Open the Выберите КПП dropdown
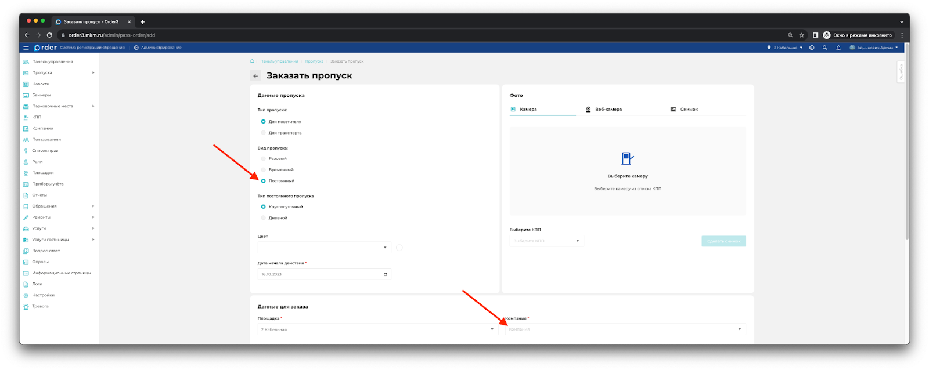Screen dimensions: 929x370 (x=546, y=241)
